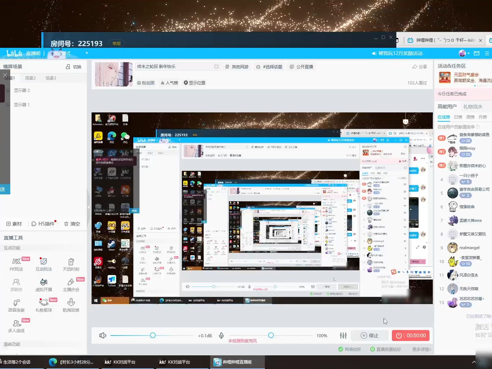Open the #选择话题 topic selector
Viewport: 492px width, 369px height.
(269, 67)
